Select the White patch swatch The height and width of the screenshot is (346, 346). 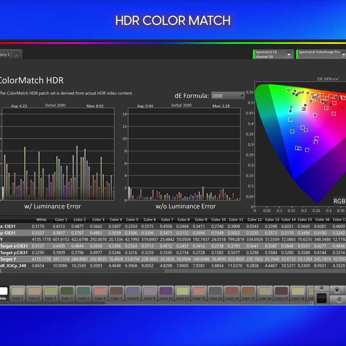(x=4, y=293)
